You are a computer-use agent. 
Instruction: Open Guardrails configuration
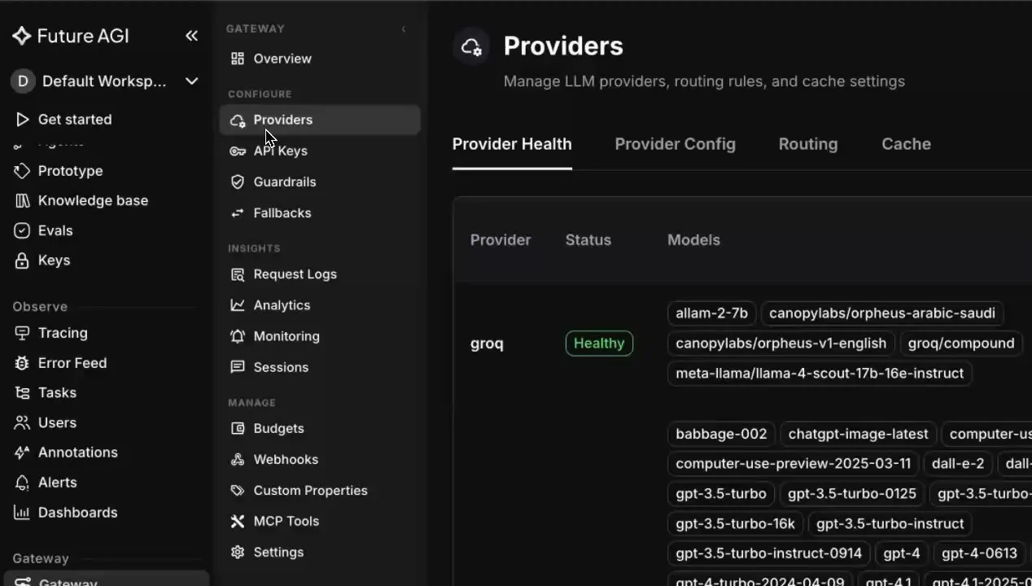pos(285,181)
